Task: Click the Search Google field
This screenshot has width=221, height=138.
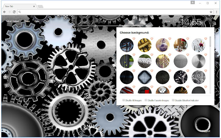Action: 110,22
